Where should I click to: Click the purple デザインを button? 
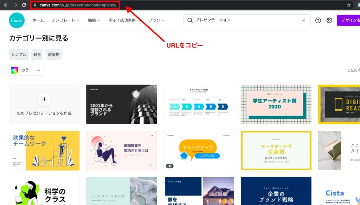coord(348,20)
